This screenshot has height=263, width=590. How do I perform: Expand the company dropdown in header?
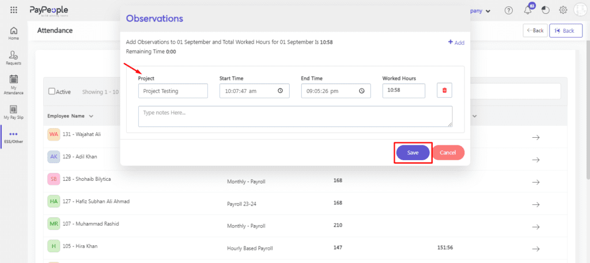(x=481, y=10)
